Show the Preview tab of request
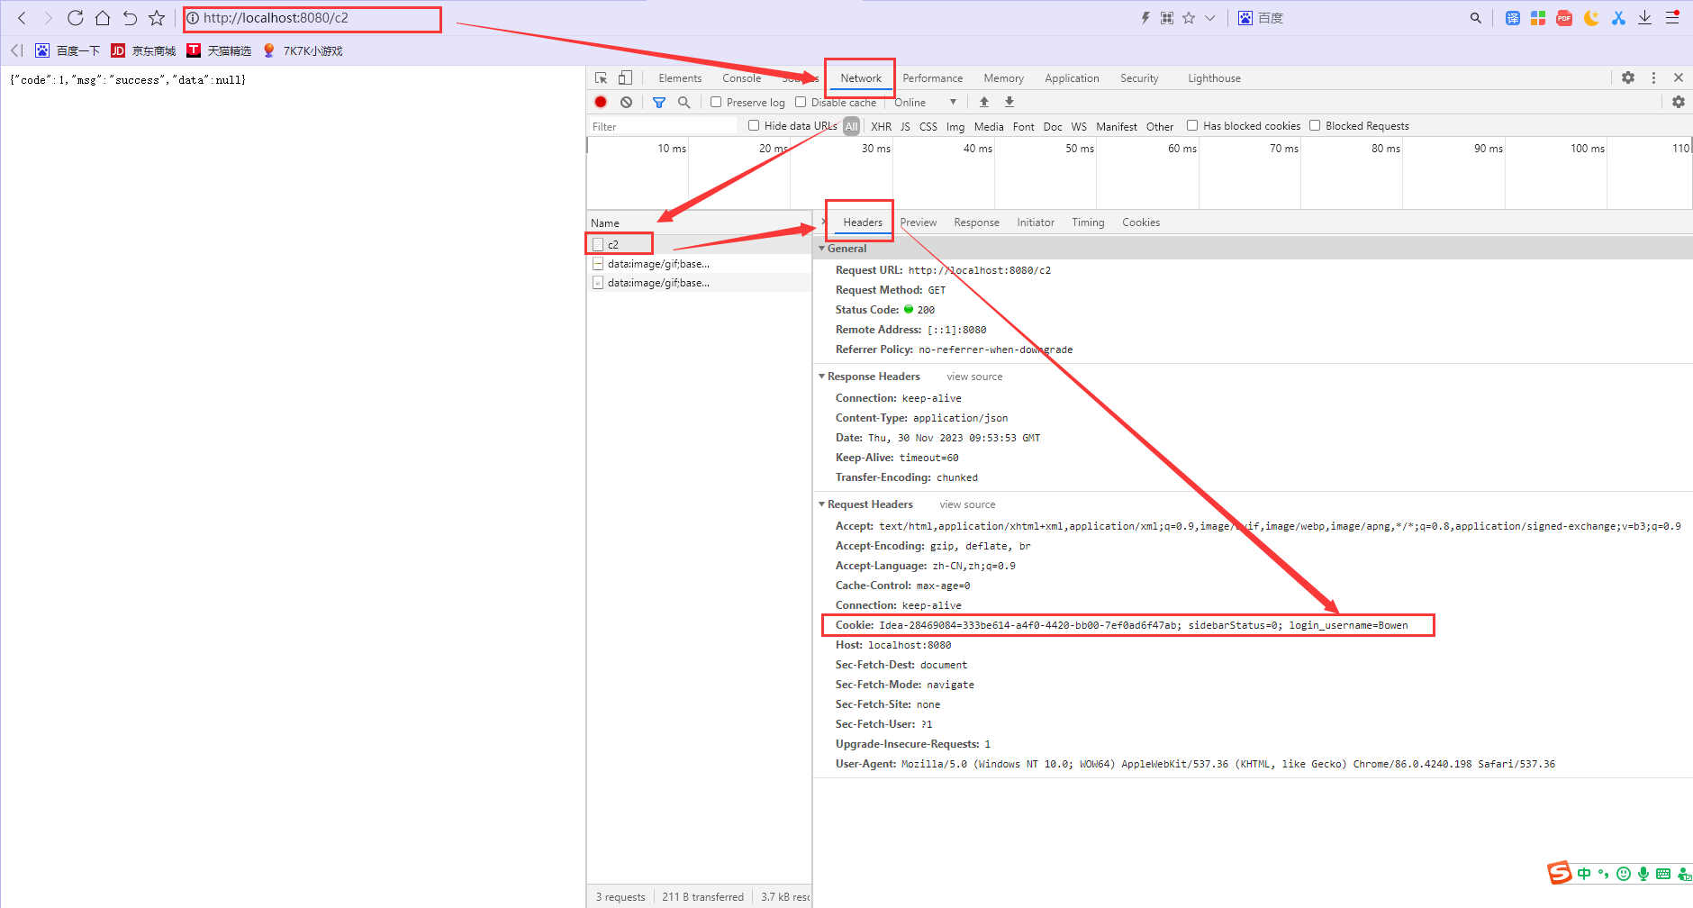This screenshot has width=1693, height=908. pos(919,222)
